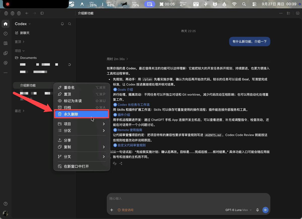This screenshot has width=302, height=219.
Task: Click the menu bar clock 9月27日 周日 00:39
Action: (x=279, y=4)
